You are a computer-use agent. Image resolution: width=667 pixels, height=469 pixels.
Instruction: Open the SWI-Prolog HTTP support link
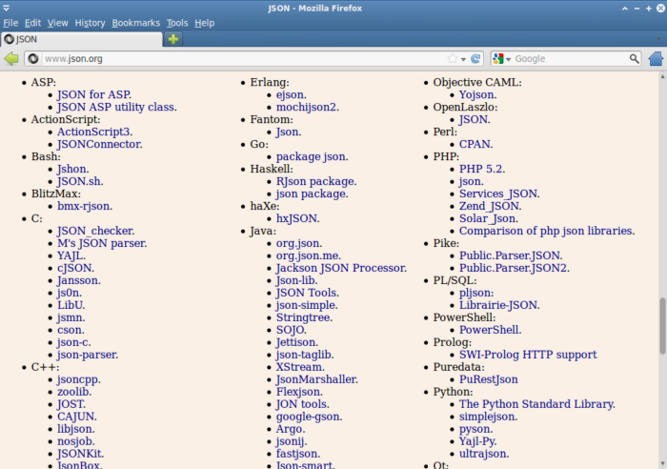(528, 355)
